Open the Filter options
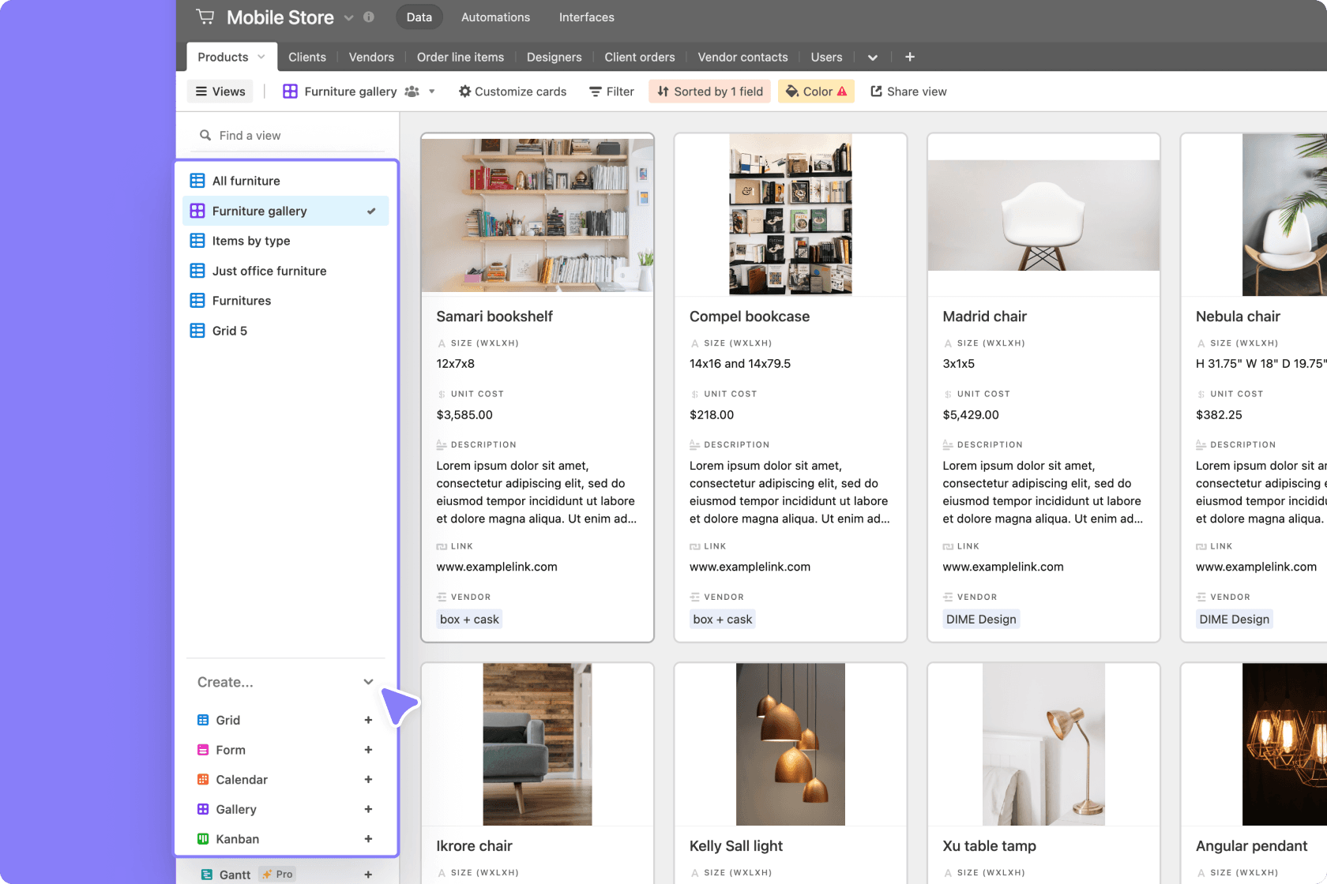Viewport: 1327px width, 884px height. pos(612,92)
